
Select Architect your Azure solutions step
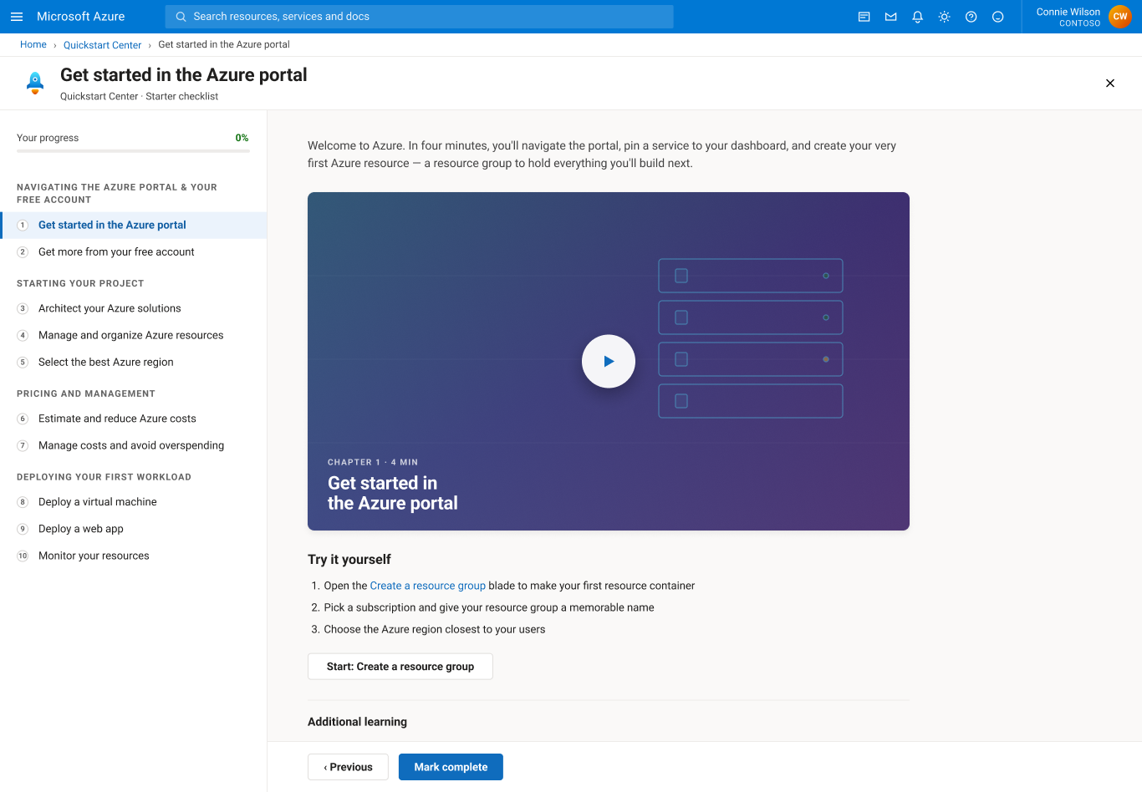point(134,309)
